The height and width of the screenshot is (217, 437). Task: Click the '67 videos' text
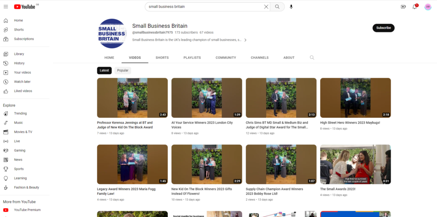[207, 32]
